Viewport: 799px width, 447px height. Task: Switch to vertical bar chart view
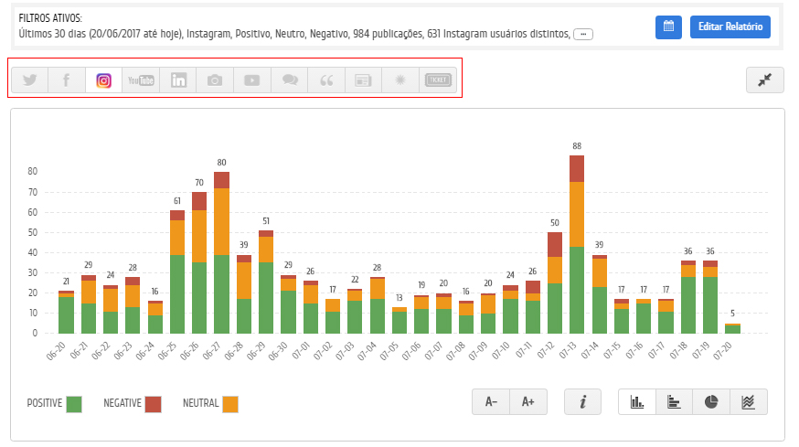(637, 402)
